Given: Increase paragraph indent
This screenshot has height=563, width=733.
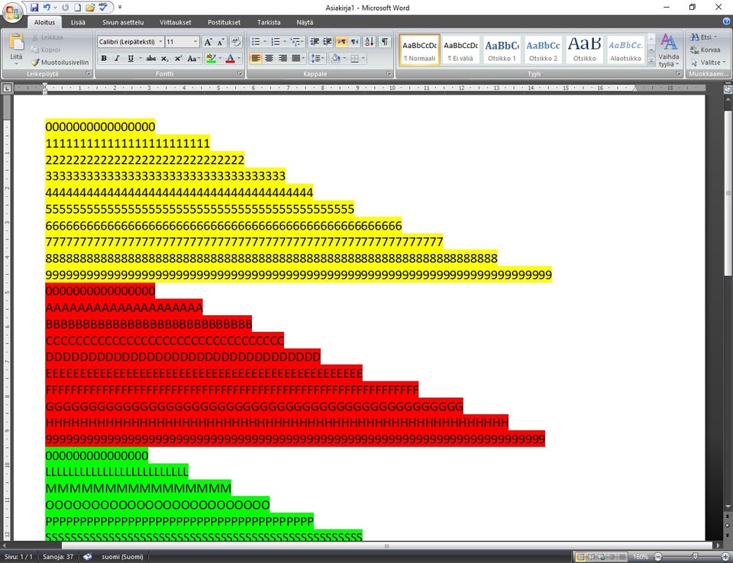Looking at the screenshot, I should 328,42.
